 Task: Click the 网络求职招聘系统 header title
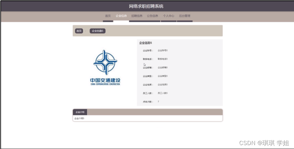tap(146, 7)
